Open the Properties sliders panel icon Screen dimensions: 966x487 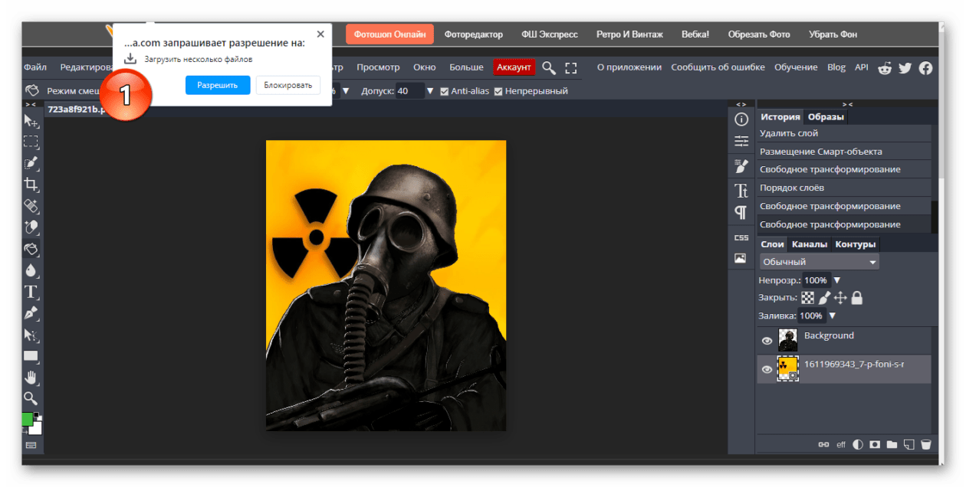741,141
